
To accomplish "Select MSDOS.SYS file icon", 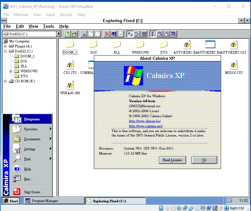I will pos(234,67).
